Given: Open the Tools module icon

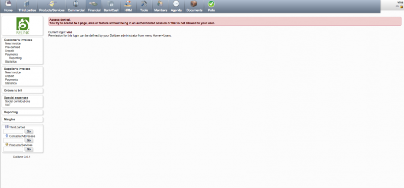Looking at the screenshot, I should (x=144, y=4).
